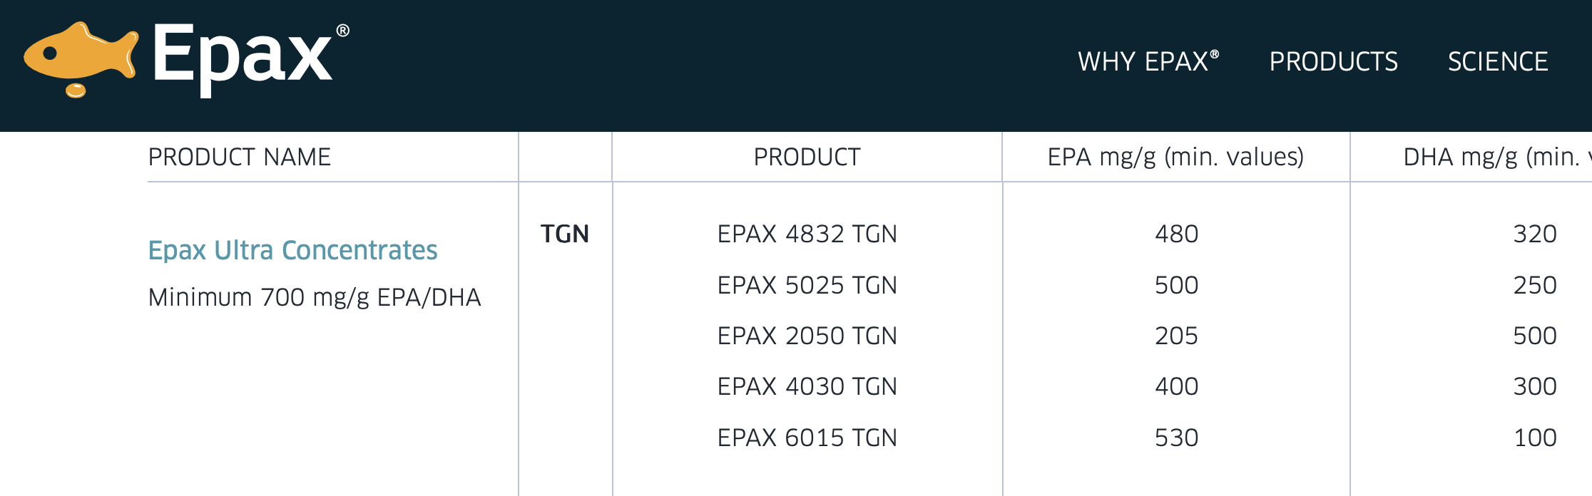
Task: Click the Epax wordmark in the header
Action: pyautogui.click(x=250, y=58)
